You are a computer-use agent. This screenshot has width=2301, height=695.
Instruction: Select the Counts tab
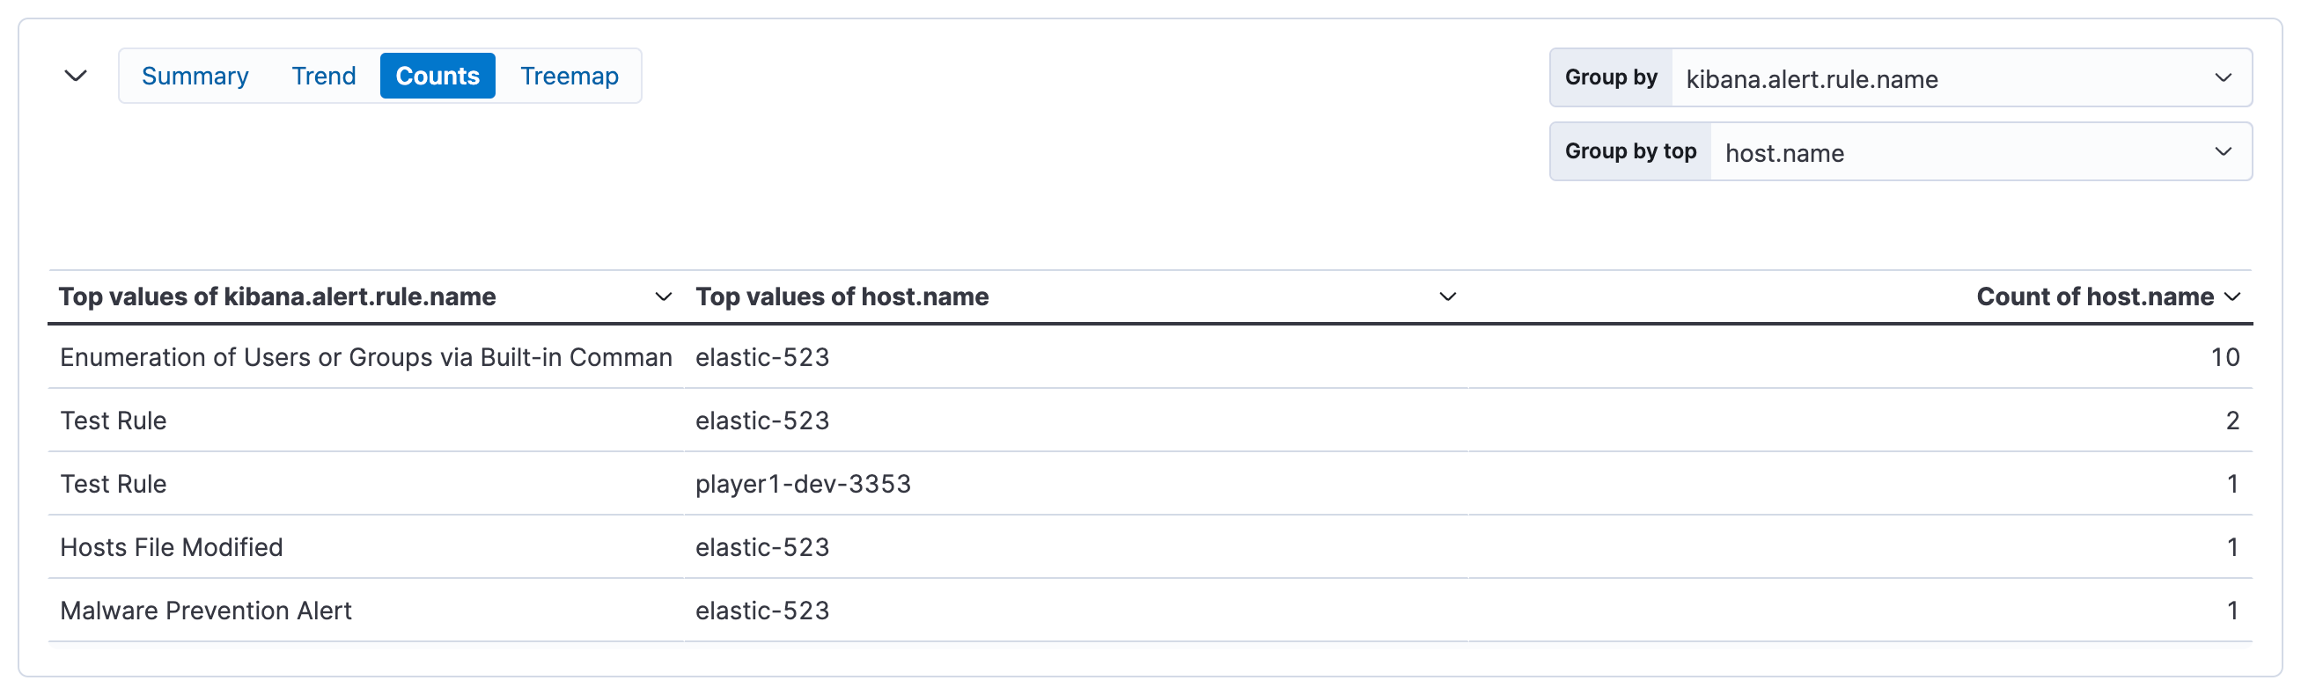click(x=437, y=76)
